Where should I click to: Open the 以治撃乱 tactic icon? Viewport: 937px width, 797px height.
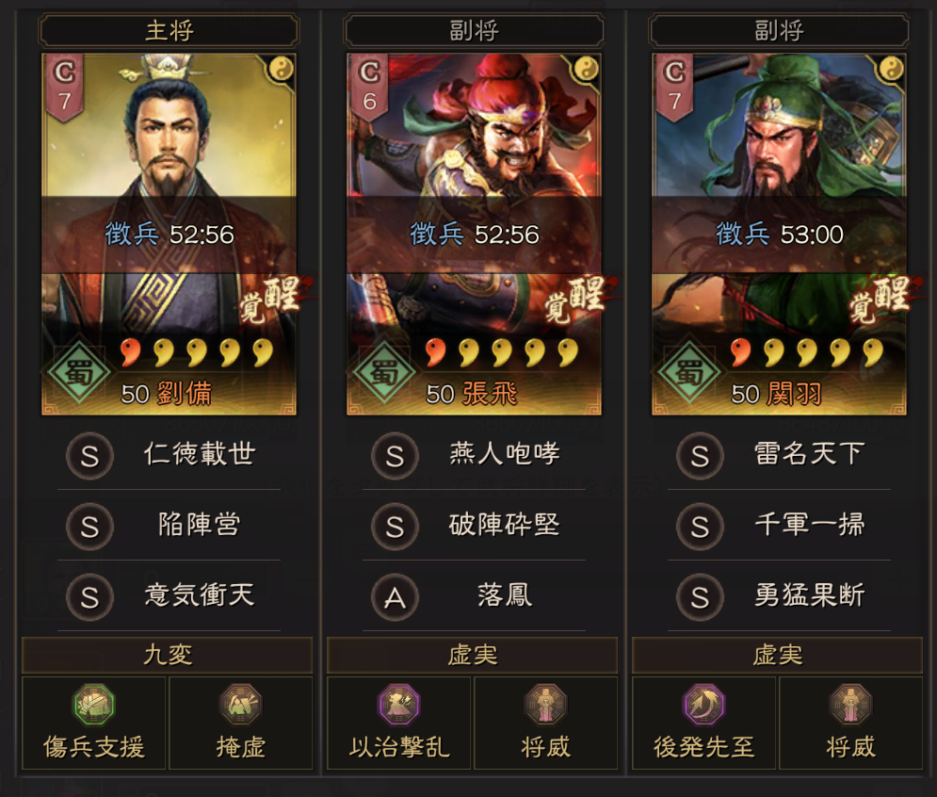[x=399, y=705]
